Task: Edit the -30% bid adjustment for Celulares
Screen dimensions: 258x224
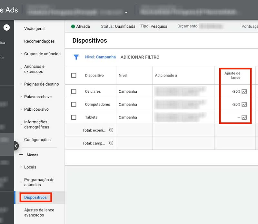Action: tap(236, 91)
